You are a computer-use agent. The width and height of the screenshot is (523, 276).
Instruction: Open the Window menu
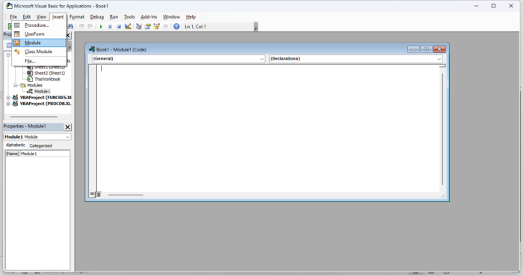point(171,16)
